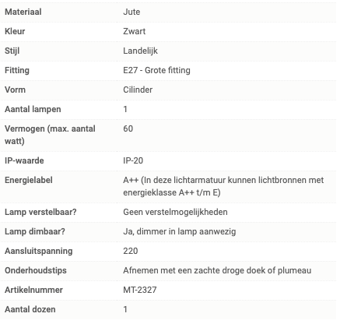
Task: Click the Energielabel row label
Action: tap(29, 180)
